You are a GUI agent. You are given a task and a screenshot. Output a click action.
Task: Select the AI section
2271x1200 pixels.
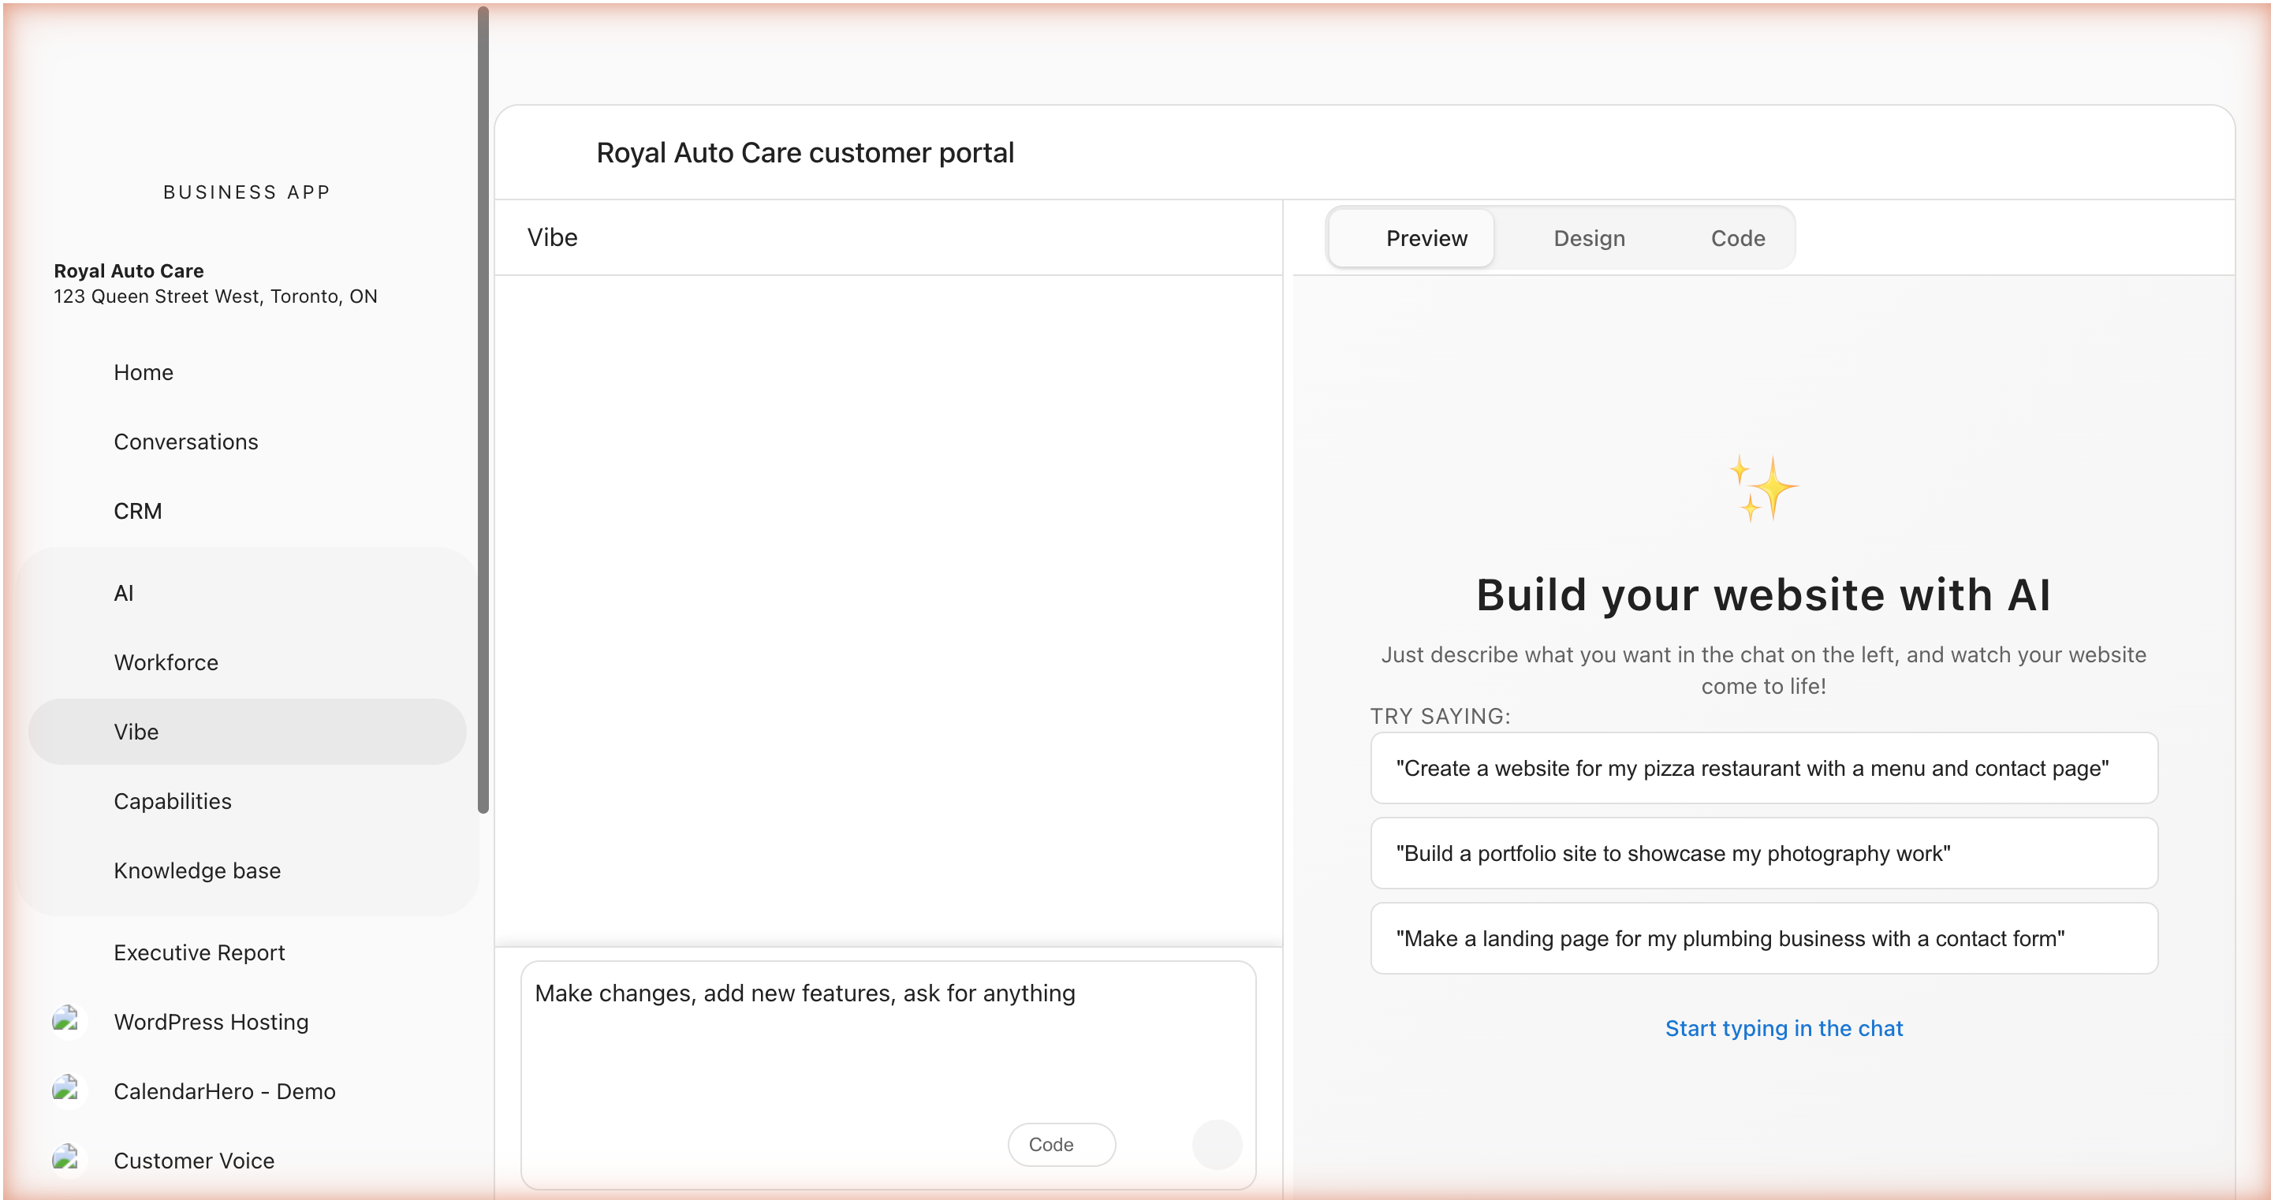[x=125, y=592]
